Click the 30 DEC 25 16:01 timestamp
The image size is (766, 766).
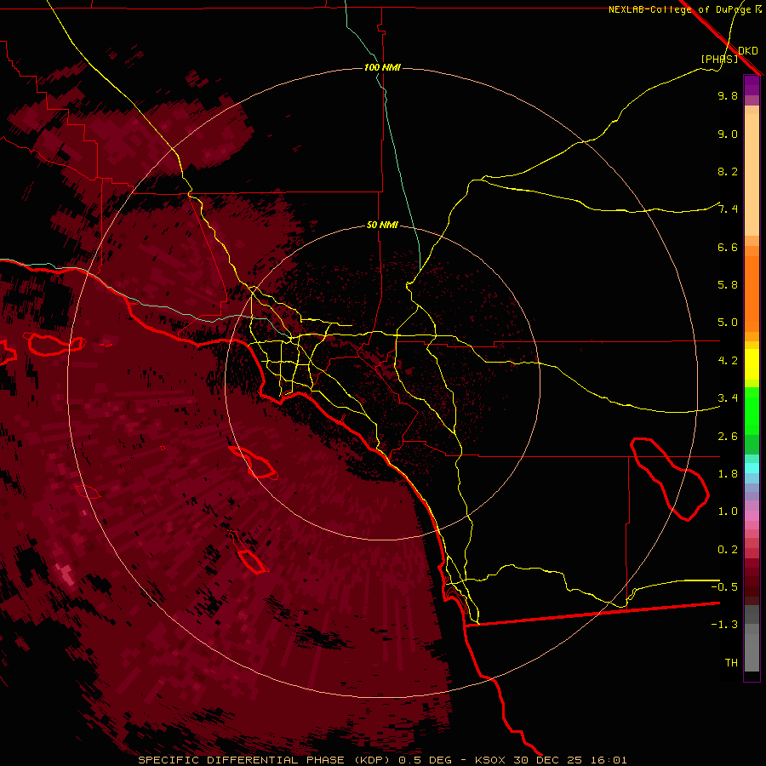point(570,760)
